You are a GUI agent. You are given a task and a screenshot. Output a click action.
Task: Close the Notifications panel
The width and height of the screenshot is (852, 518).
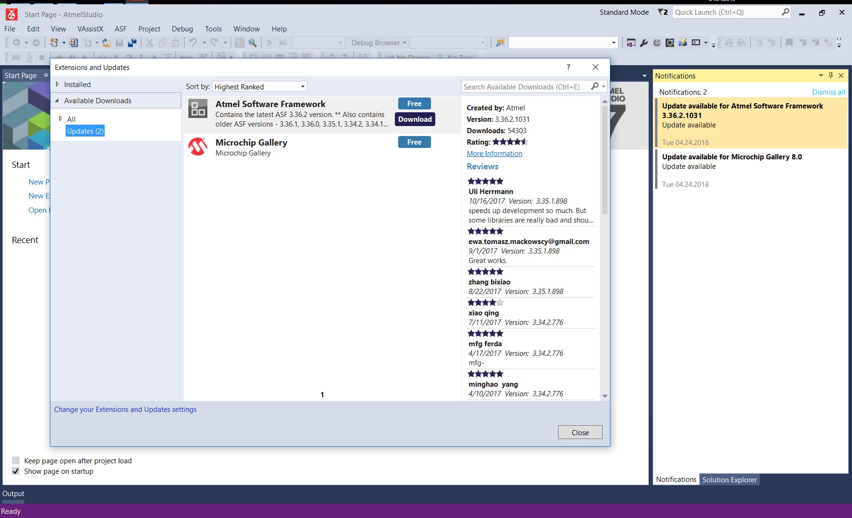tap(841, 75)
